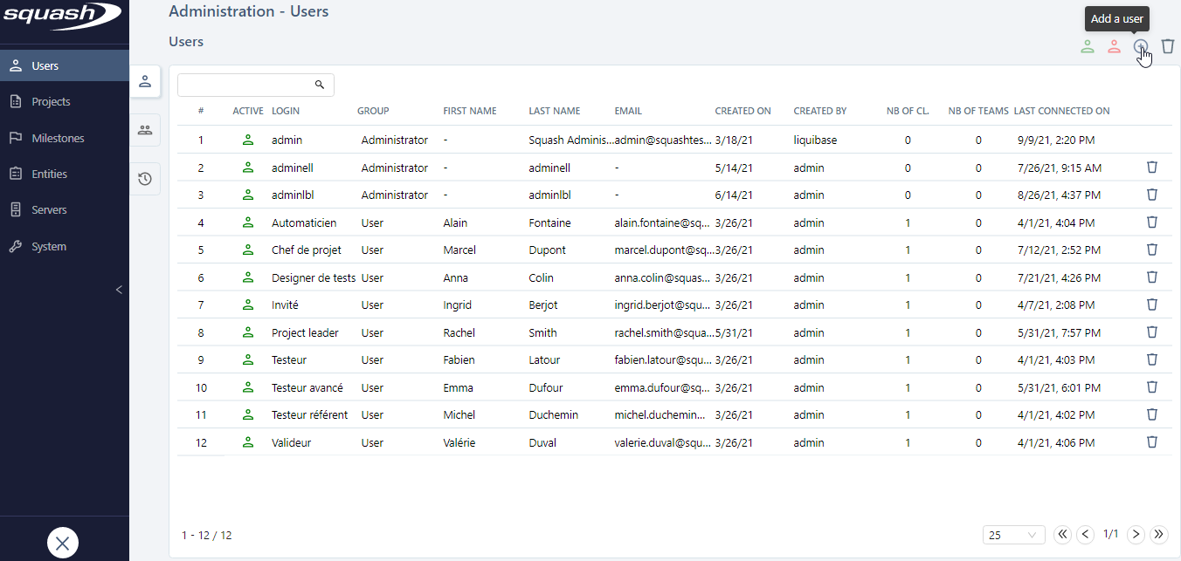Image resolution: width=1181 pixels, height=561 pixels.
Task: Click the Add a user plus icon
Action: [x=1141, y=47]
